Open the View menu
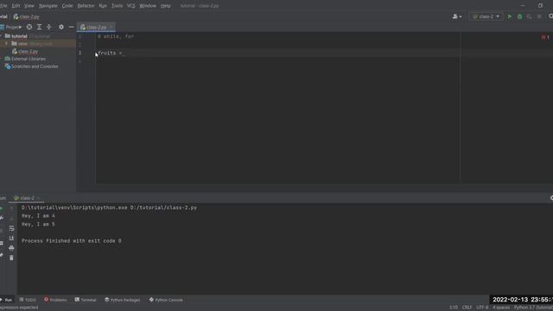This screenshot has width=553, height=311. [x=29, y=6]
